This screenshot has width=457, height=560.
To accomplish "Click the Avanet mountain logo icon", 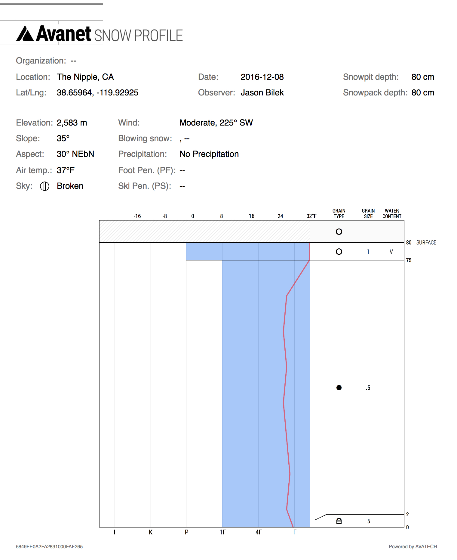I will 25,33.
